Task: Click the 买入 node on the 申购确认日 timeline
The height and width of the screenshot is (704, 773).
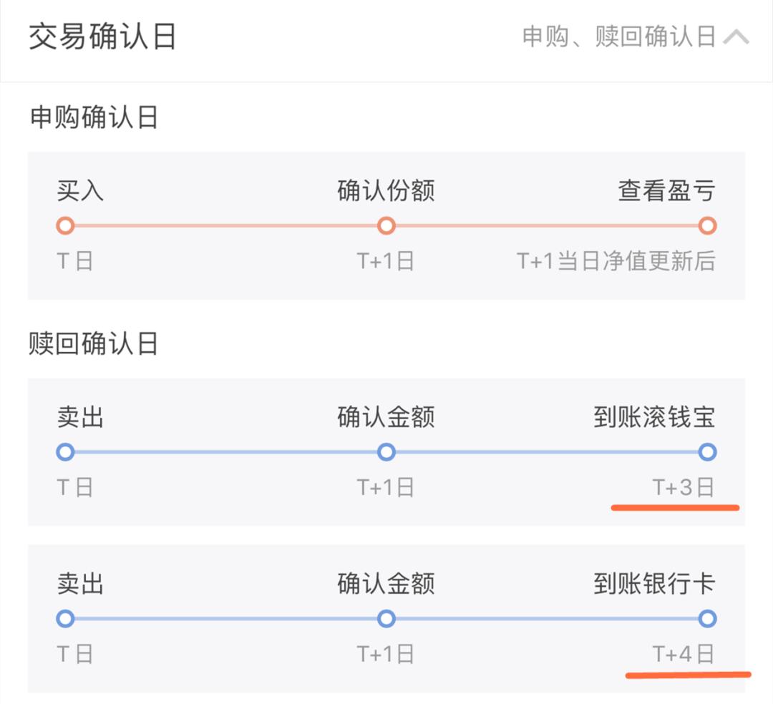Action: pyautogui.click(x=66, y=225)
